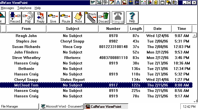Screen dimensions: 198x110
Task: Click the snowflake network shortcut icon
Action: pos(118,2)
